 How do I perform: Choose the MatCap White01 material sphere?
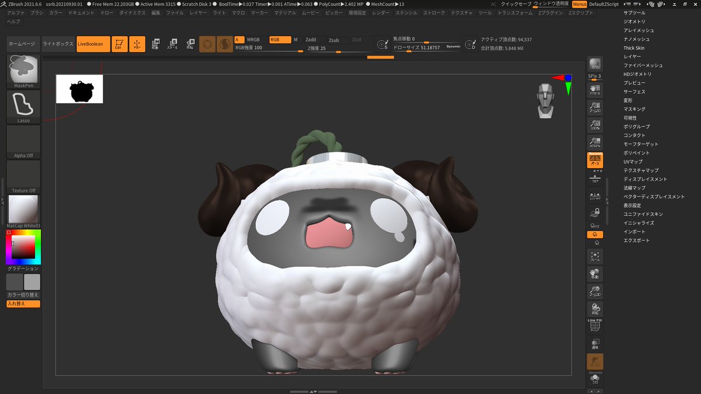click(23, 212)
